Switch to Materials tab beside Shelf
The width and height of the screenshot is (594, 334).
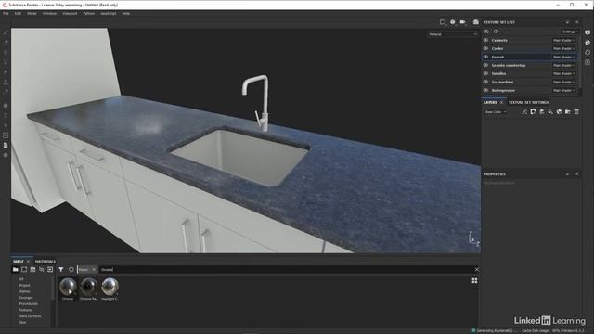(45, 262)
